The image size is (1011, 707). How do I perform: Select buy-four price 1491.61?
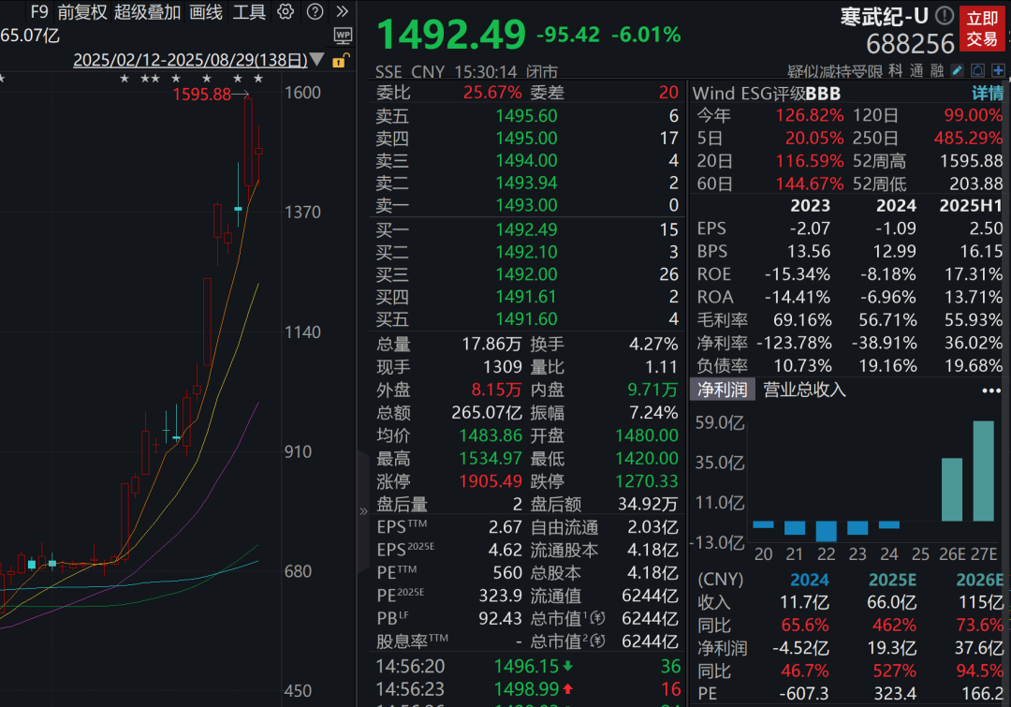pos(526,297)
